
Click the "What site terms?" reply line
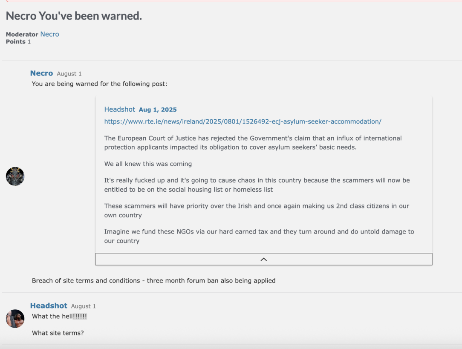(58, 333)
